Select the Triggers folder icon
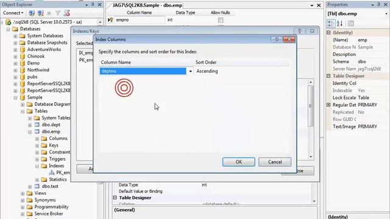Screen dimensions: 390x219 44,159
